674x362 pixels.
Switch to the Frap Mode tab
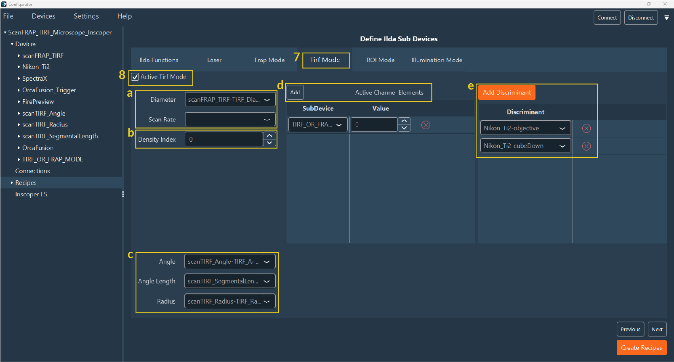(269, 60)
